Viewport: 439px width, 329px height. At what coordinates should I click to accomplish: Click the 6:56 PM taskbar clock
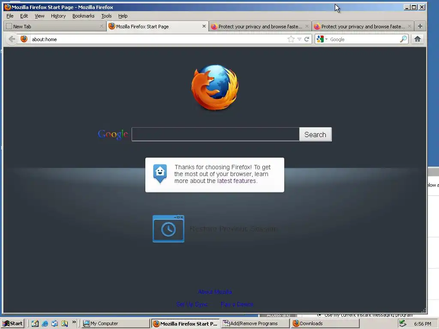422,324
